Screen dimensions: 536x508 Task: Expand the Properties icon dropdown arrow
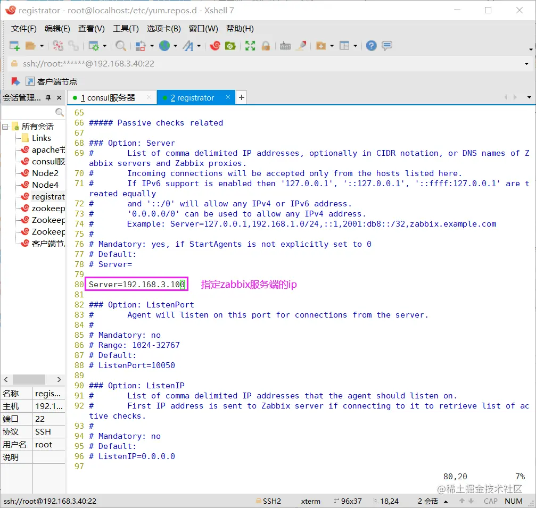(105, 46)
